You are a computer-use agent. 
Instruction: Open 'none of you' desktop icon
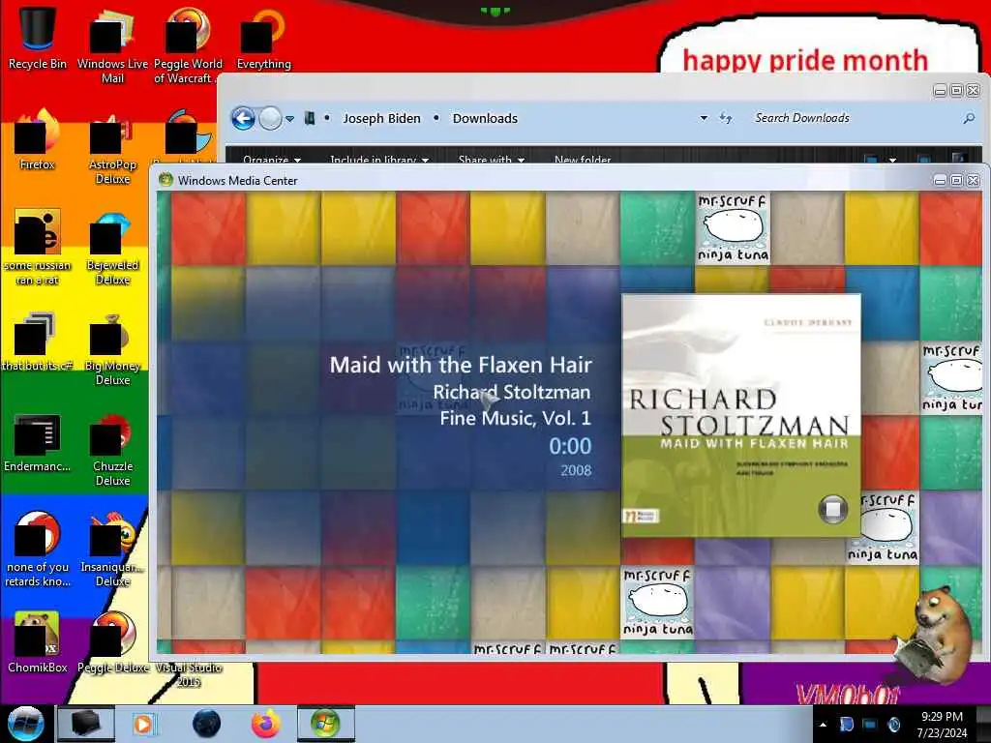pyautogui.click(x=38, y=549)
